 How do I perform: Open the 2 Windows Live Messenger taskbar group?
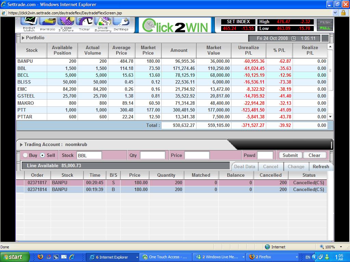[219, 257]
